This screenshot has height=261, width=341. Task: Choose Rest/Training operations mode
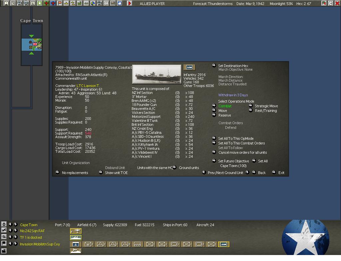coord(265,111)
